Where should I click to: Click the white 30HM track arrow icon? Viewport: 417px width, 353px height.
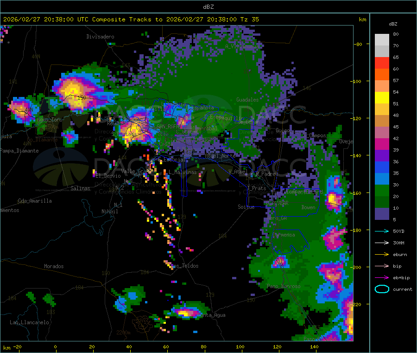point(382,243)
